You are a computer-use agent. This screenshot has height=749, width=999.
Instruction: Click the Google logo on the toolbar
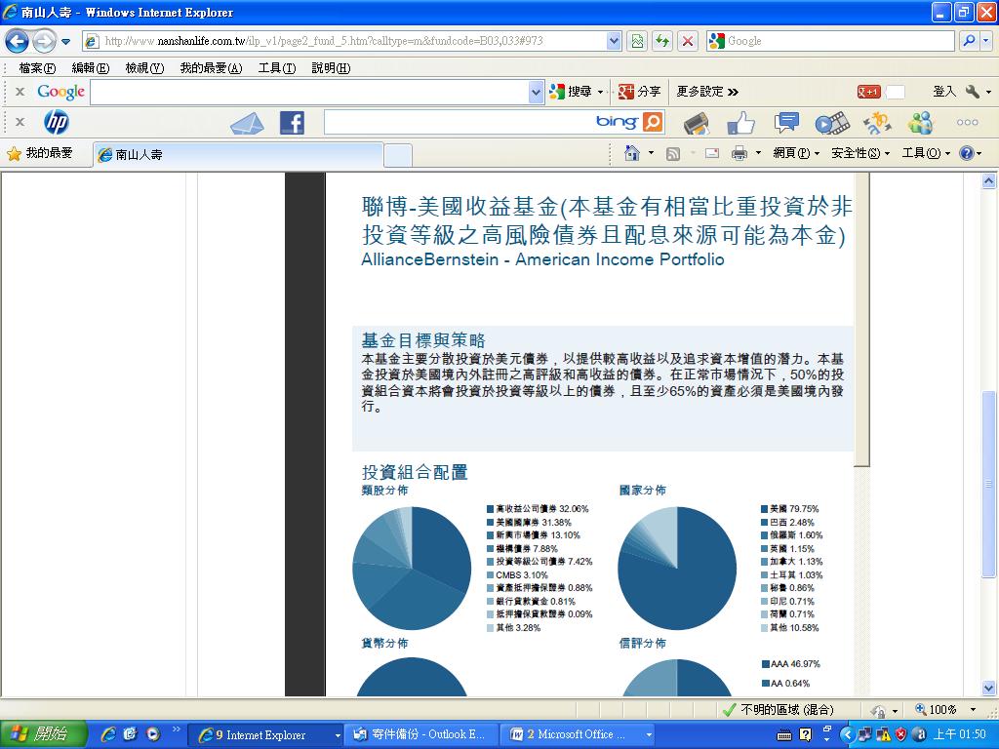tap(60, 92)
